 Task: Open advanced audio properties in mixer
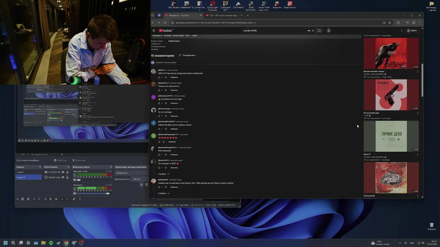tap(74, 199)
